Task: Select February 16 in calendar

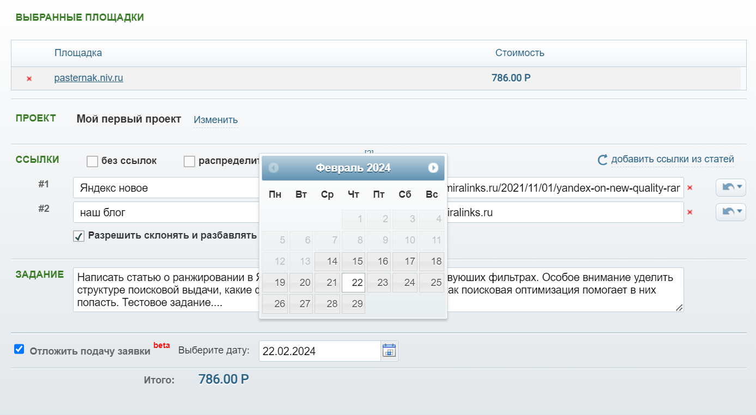Action: coord(379,261)
